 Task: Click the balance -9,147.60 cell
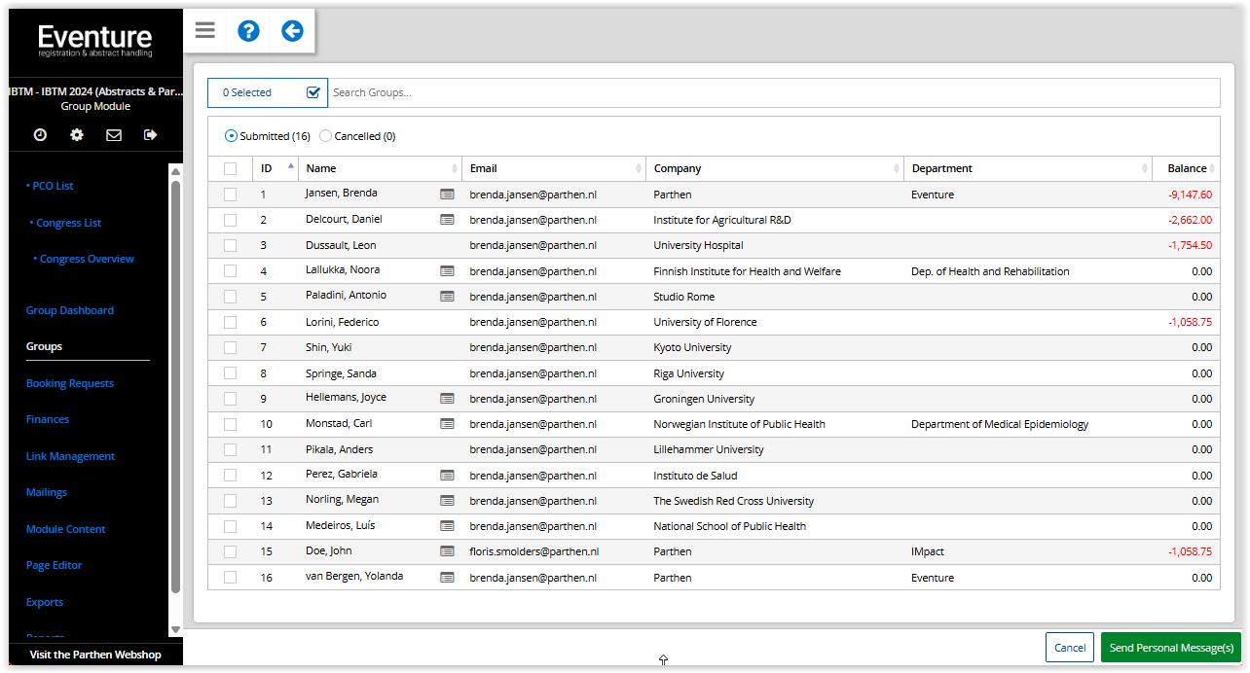coord(1190,195)
